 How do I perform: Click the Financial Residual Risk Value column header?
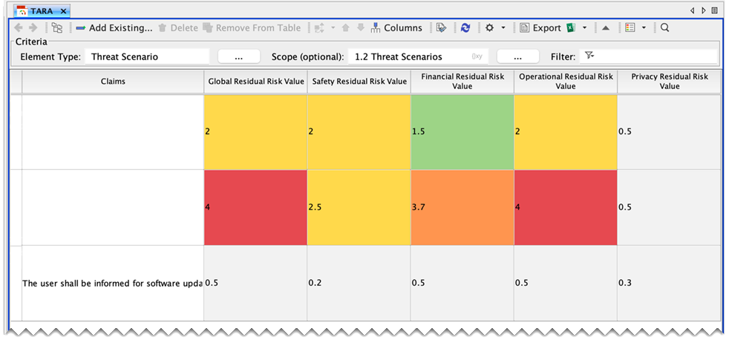pyautogui.click(x=462, y=81)
